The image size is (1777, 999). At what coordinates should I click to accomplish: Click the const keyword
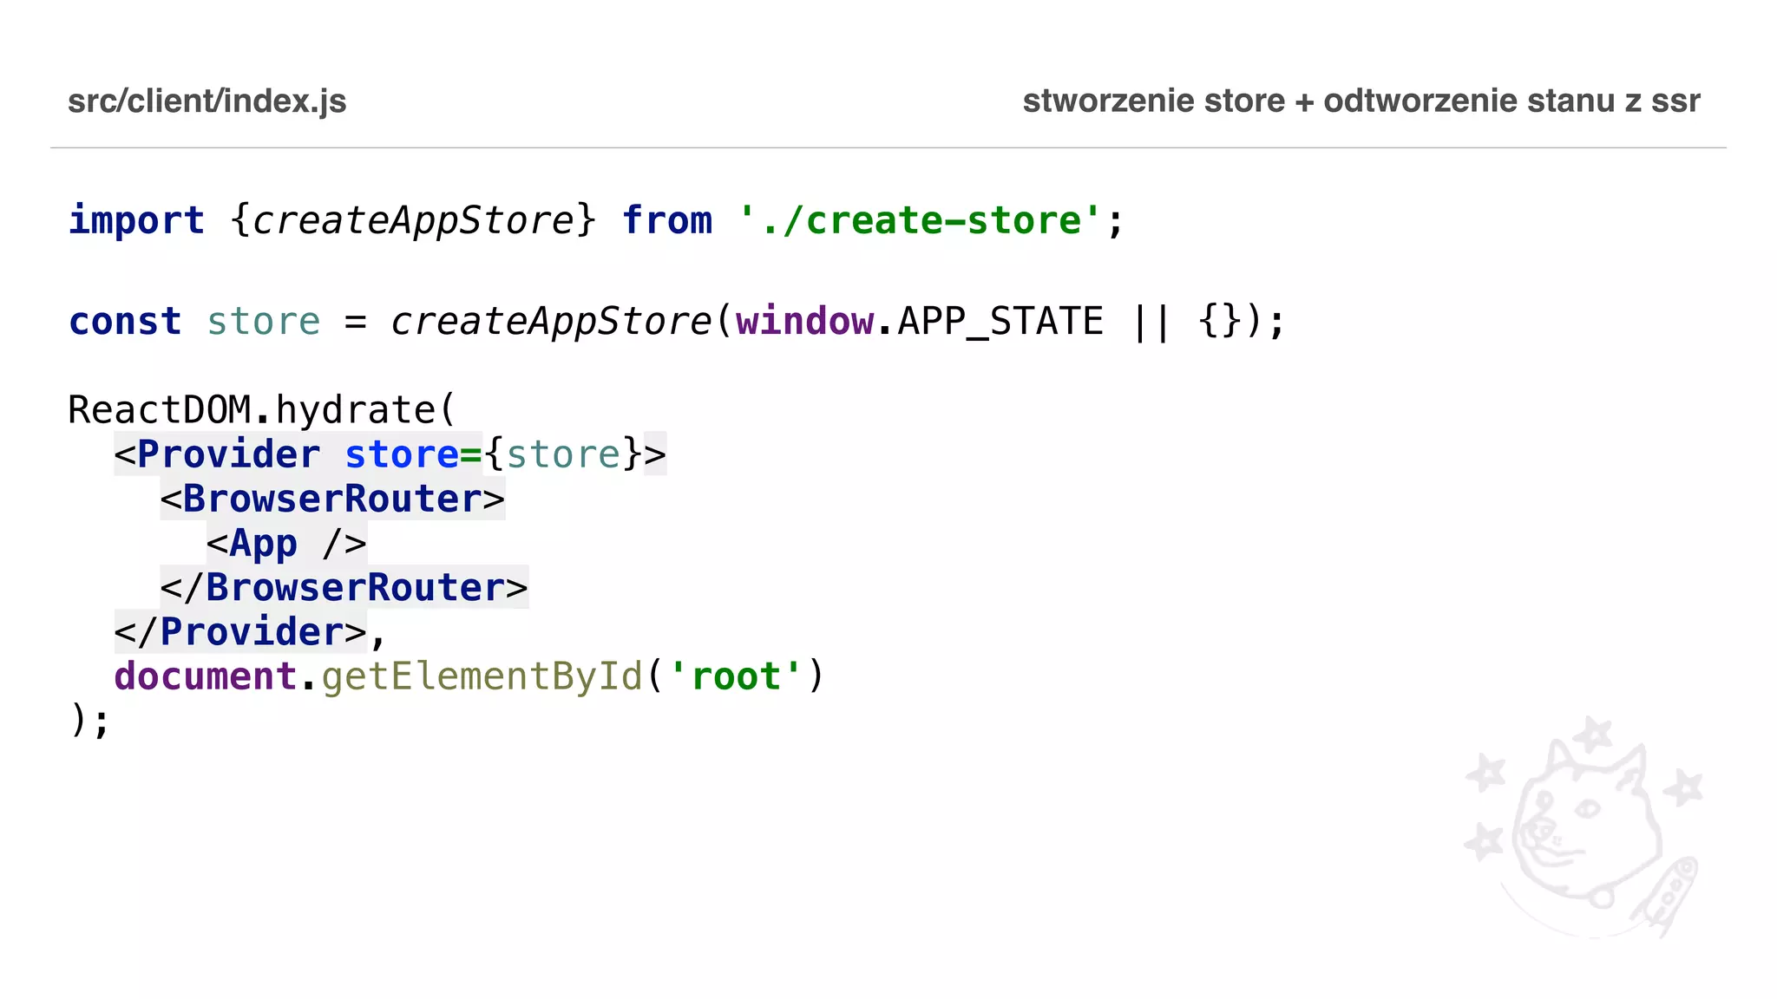coord(125,322)
